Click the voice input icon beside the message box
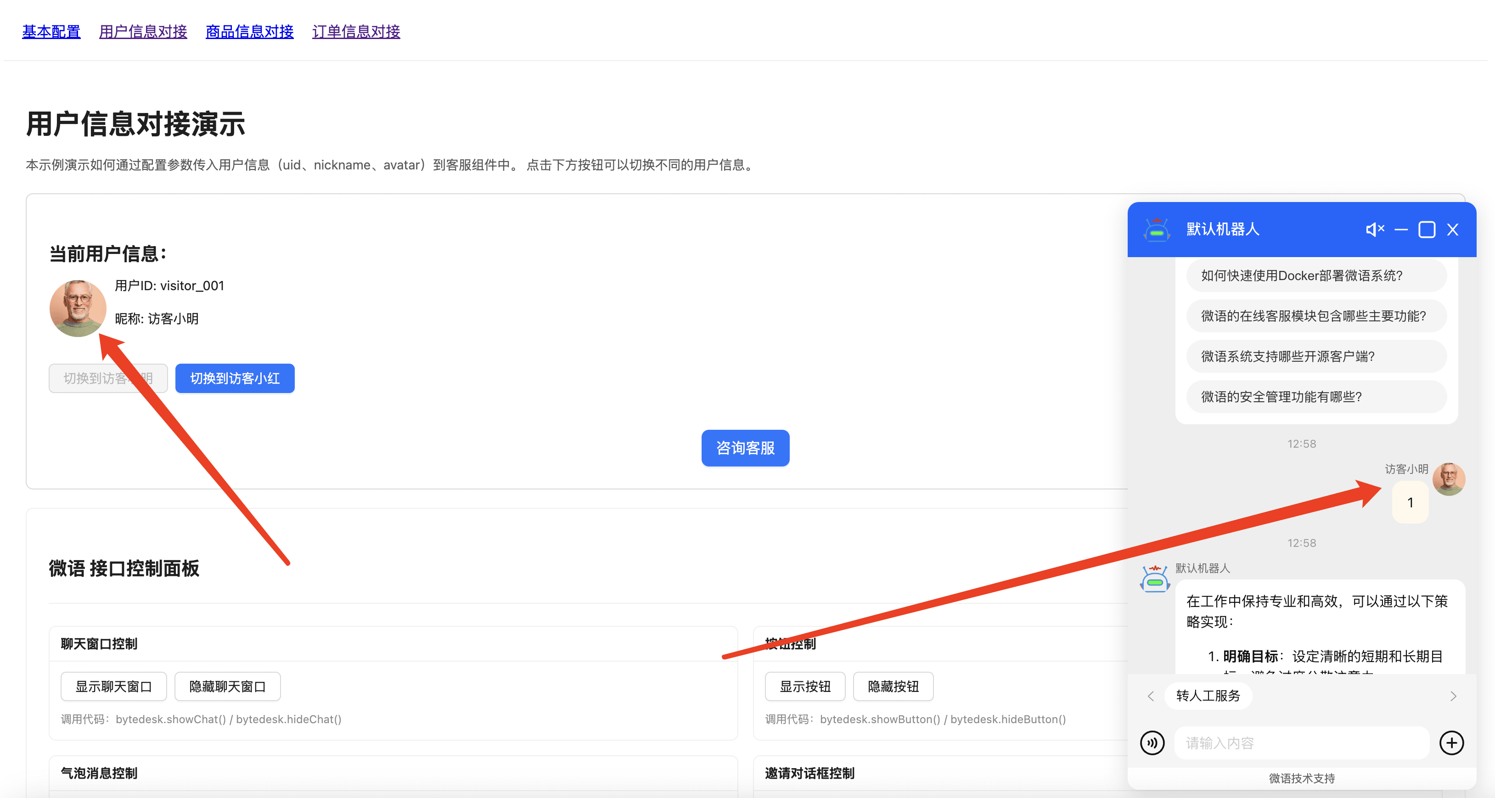Image resolution: width=1495 pixels, height=798 pixels. (1152, 743)
